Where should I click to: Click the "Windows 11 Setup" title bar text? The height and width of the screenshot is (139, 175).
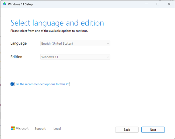click(x=20, y=4)
